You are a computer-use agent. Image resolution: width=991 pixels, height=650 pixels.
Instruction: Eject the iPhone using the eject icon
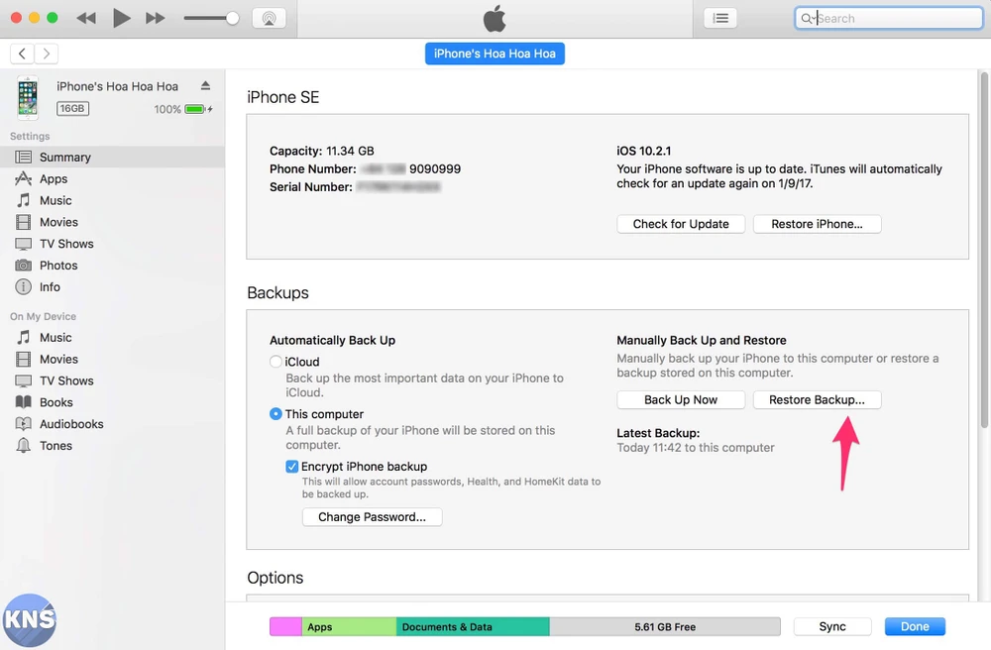pos(205,85)
